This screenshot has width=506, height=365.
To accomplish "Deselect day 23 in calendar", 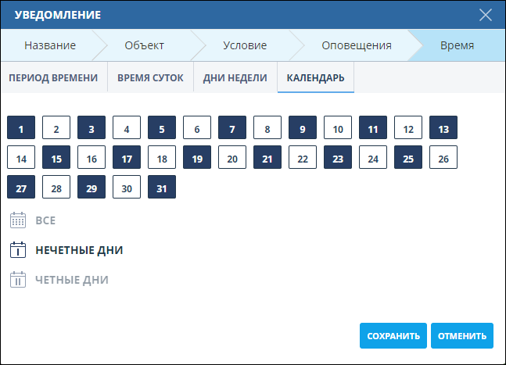I will coord(338,157).
